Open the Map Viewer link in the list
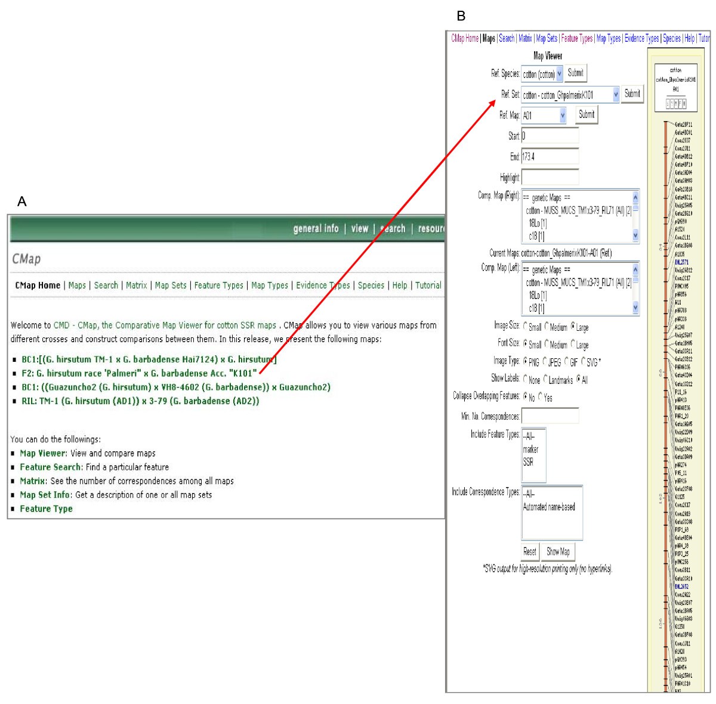 coord(43,453)
